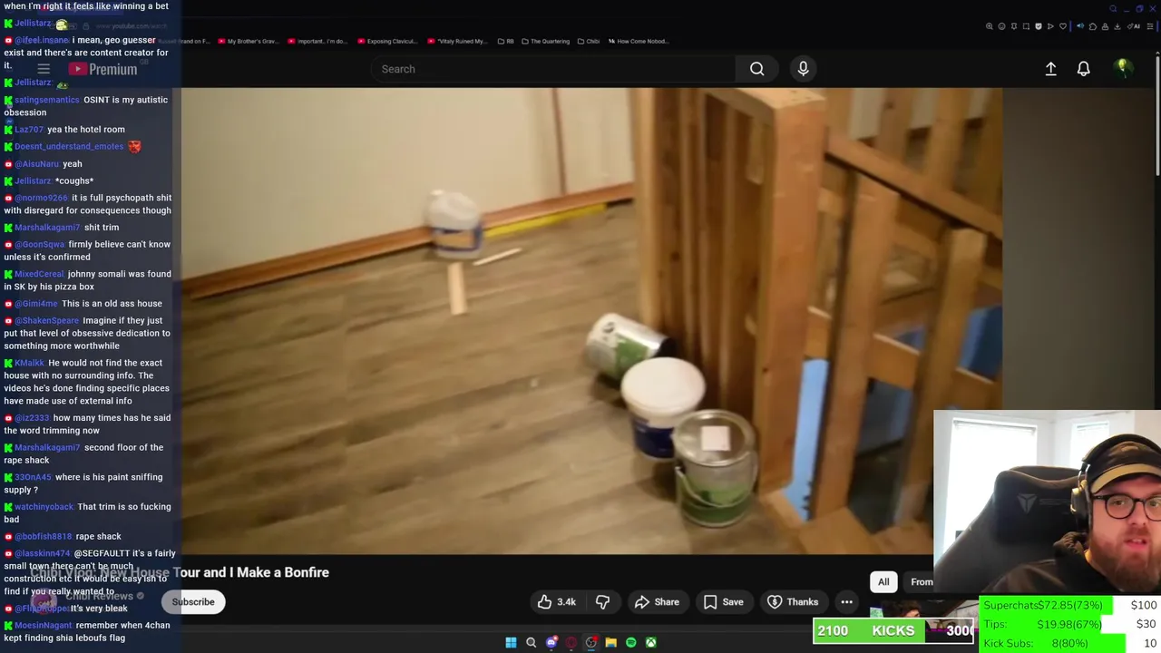Screen dimensions: 1161x653
Task: Open the YouTube hamburger guide menu
Action: click(44, 69)
